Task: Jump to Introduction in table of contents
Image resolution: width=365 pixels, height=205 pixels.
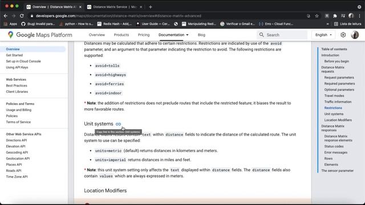Action: [x=330, y=55]
